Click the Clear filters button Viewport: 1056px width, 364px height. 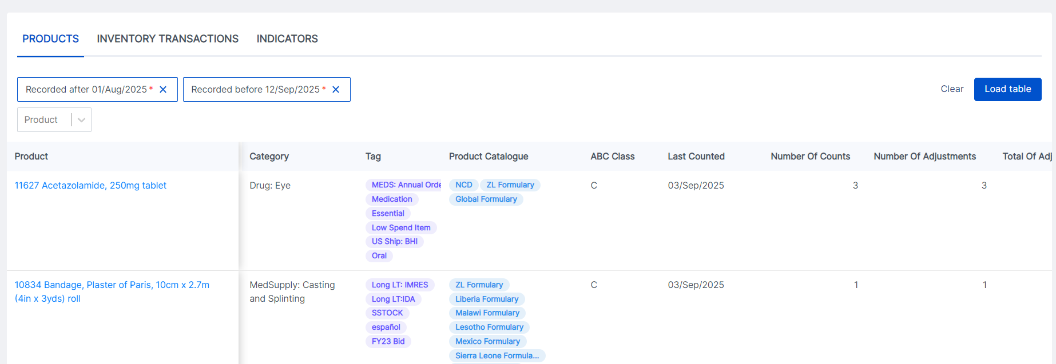coord(952,89)
